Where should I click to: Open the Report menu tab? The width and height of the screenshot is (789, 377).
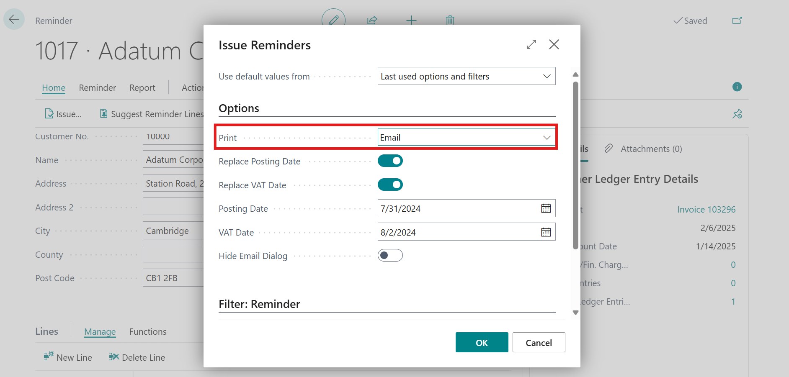(x=142, y=88)
